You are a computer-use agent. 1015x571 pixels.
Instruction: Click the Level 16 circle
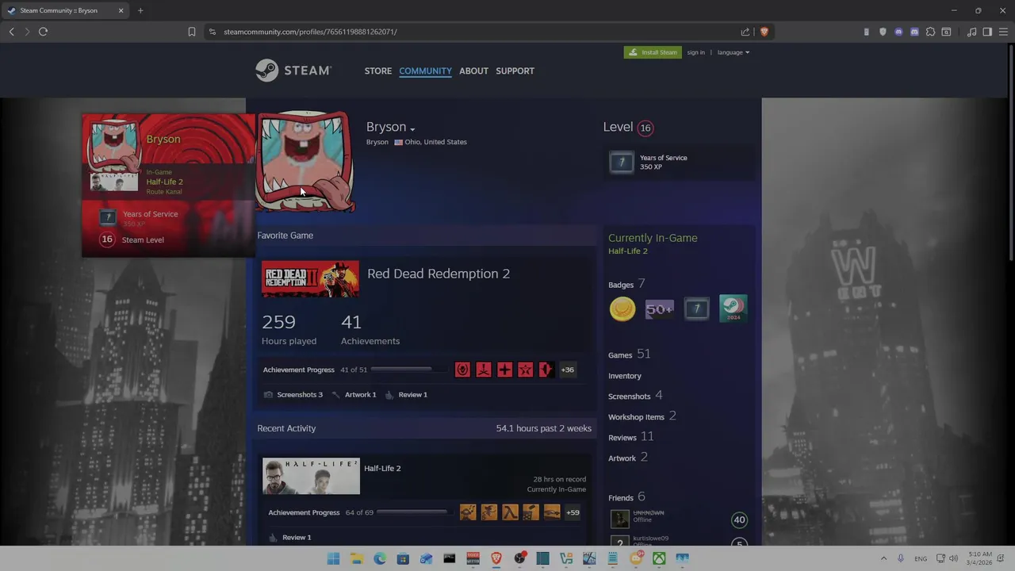[x=645, y=128]
